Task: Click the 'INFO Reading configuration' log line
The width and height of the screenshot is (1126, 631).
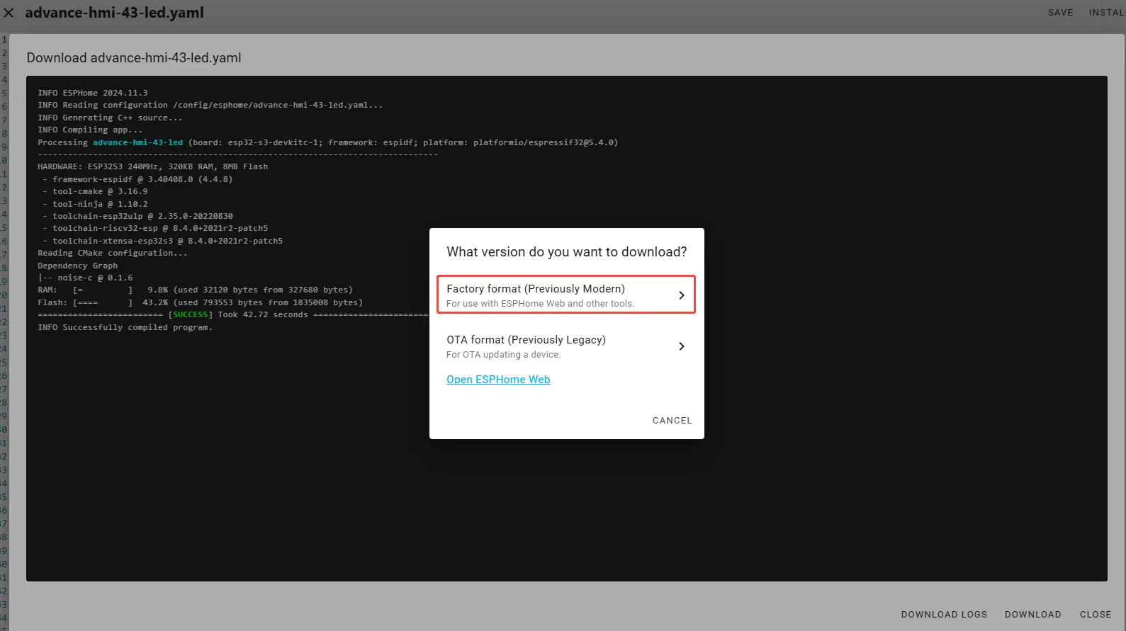Action: pyautogui.click(x=210, y=105)
